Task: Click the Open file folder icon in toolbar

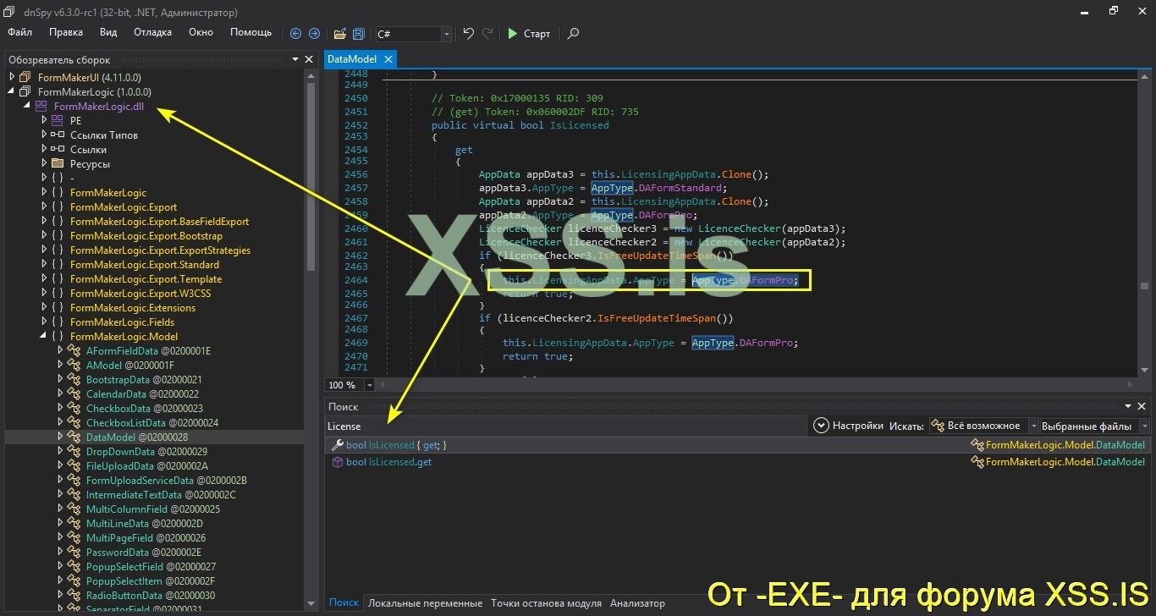Action: pyautogui.click(x=339, y=34)
